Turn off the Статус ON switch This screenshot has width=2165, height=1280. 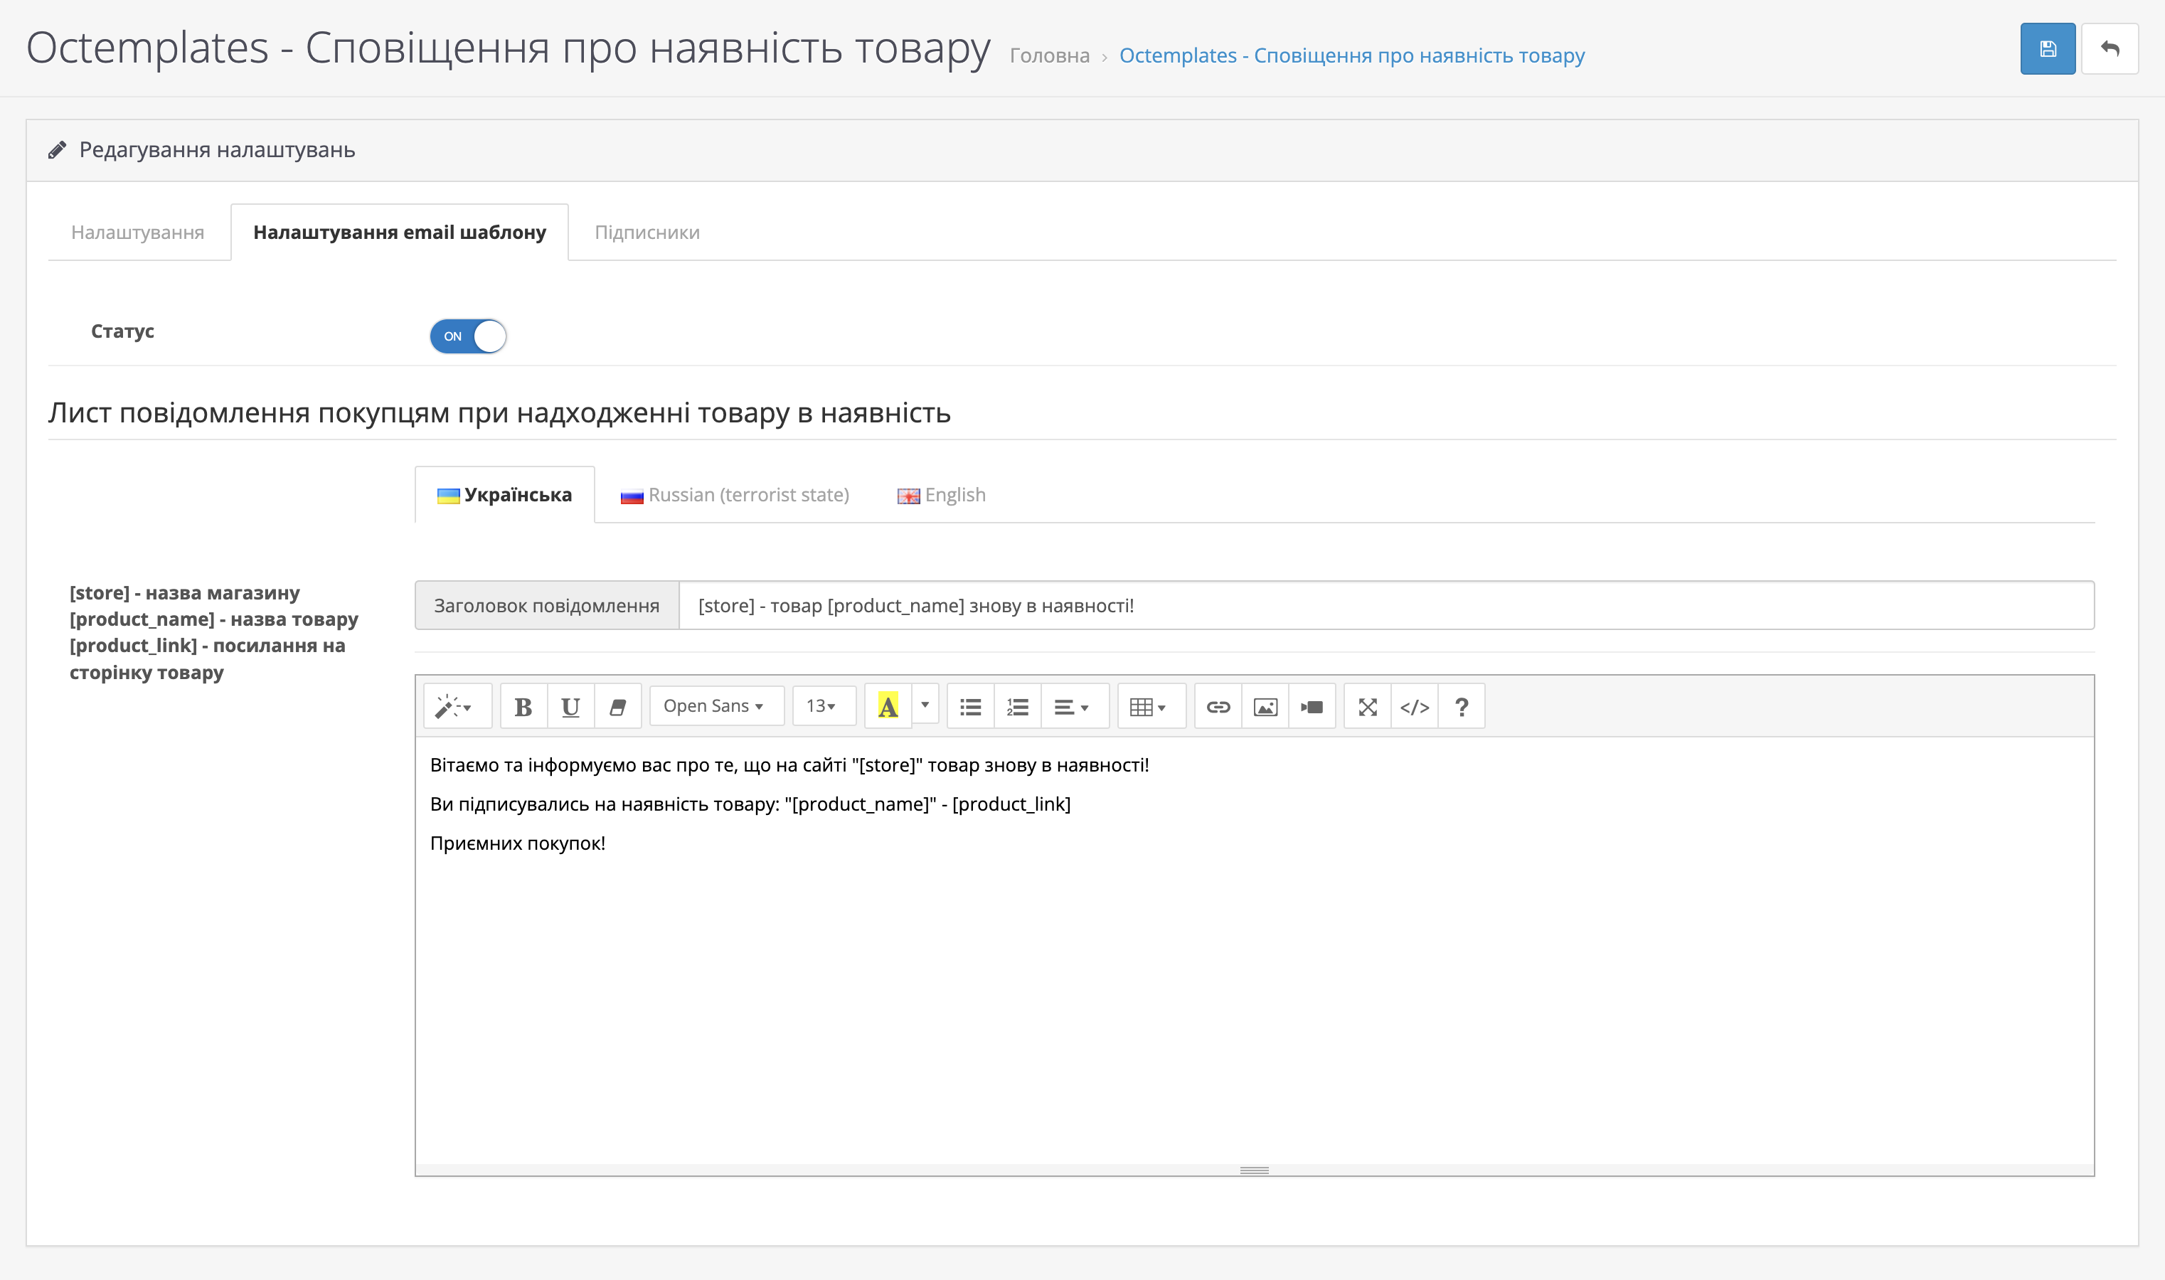click(467, 336)
